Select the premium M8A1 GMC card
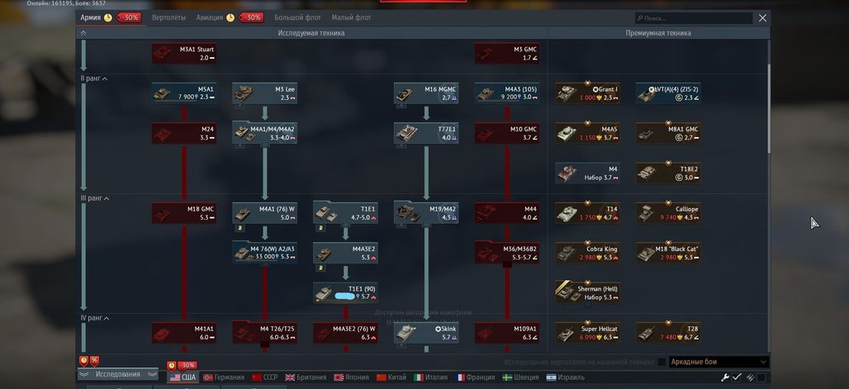The height and width of the screenshot is (389, 849). [x=668, y=133]
